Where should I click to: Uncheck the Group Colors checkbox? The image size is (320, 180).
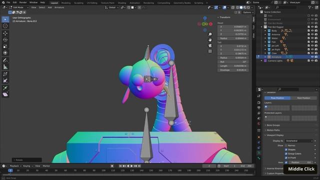(x=286, y=153)
